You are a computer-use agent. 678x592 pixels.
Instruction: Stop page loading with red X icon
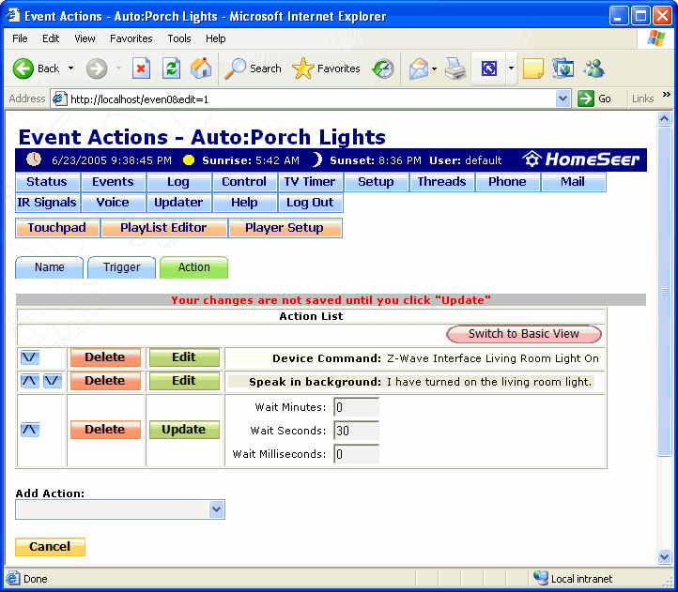point(141,68)
